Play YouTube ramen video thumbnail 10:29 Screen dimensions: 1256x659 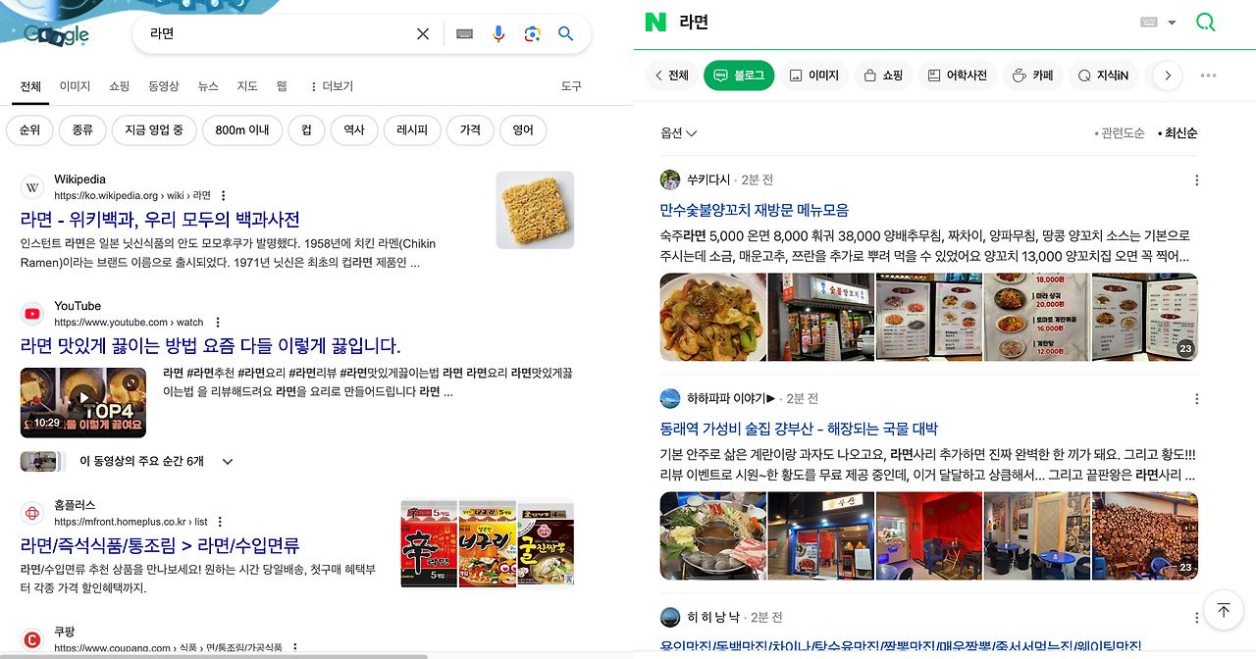coord(83,402)
